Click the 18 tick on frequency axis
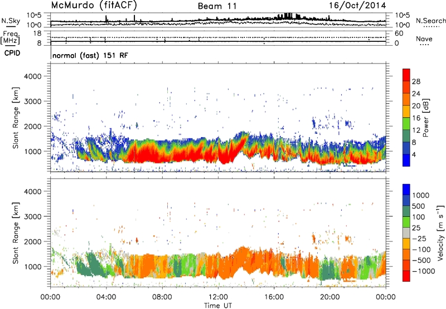 (x=37, y=33)
